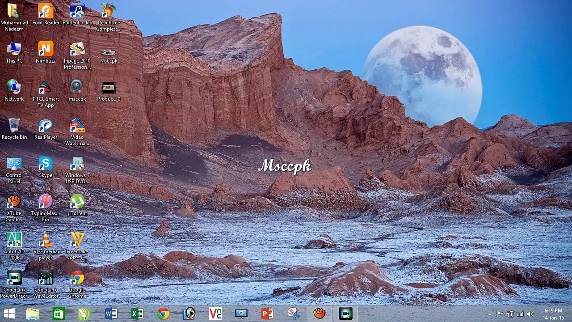The width and height of the screenshot is (572, 322).
Task: Select the Peachtree Complete desktop icon
Action: click(x=109, y=17)
